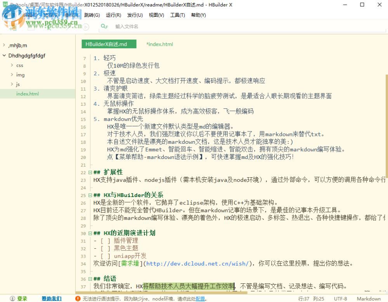Click the run play icon in toolbar

(86, 26)
